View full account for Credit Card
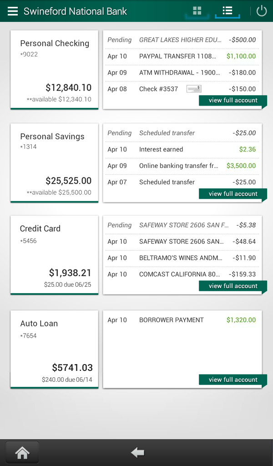The image size is (273, 466). (233, 286)
